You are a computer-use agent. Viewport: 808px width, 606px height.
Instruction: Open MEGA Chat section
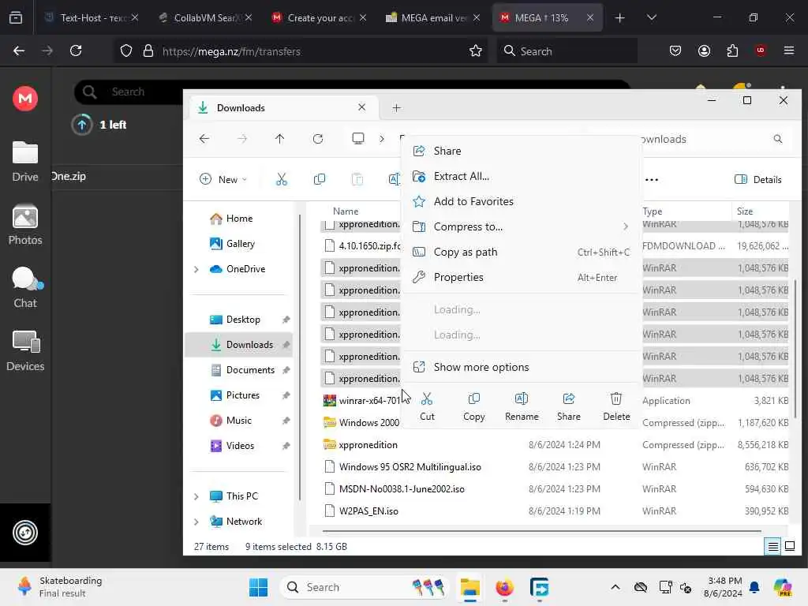(x=24, y=287)
